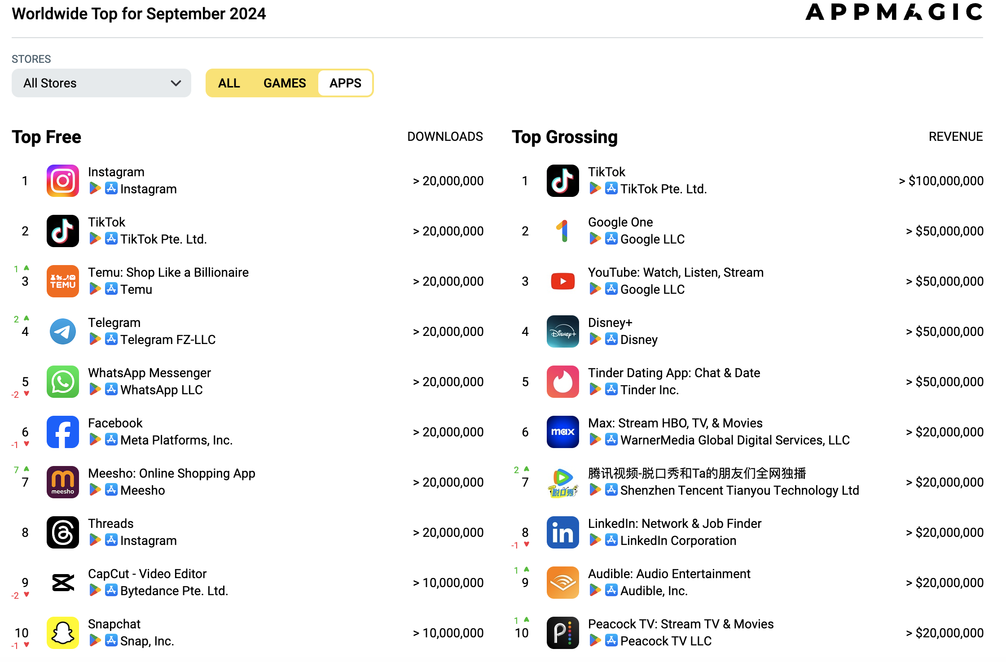Click the Google One app icon
This screenshot has height=662, width=1006.
(x=562, y=231)
